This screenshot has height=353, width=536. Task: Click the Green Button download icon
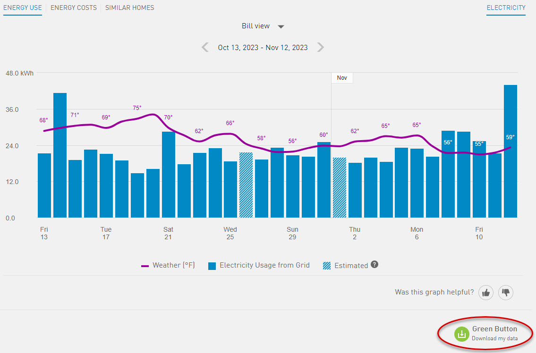click(461, 334)
